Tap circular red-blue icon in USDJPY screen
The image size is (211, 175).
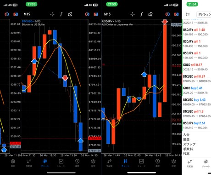(x=168, y=14)
